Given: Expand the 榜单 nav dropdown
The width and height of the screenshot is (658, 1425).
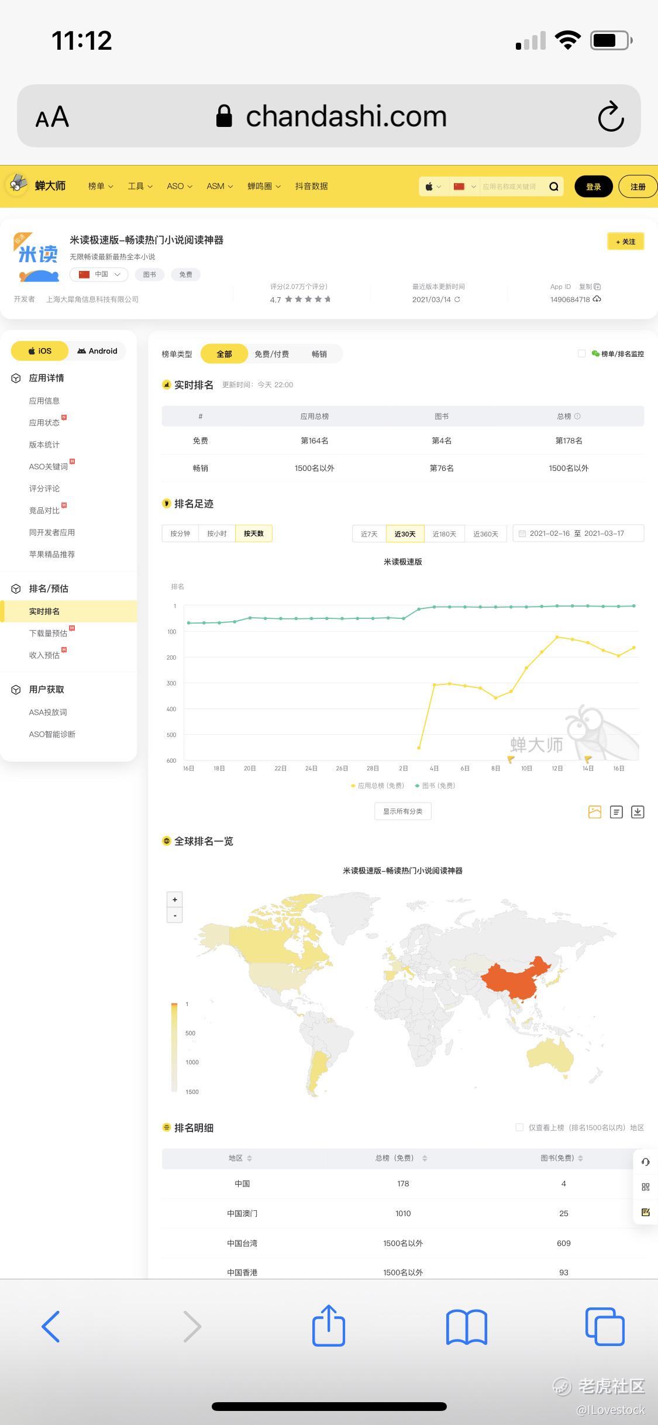Looking at the screenshot, I should coord(101,186).
